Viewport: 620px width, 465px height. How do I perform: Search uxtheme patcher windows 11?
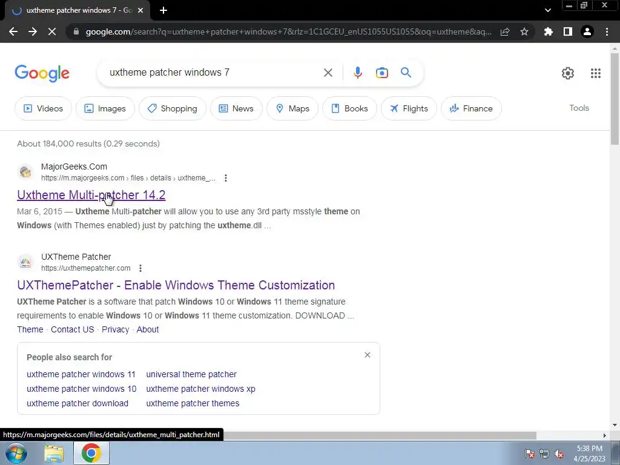(x=81, y=374)
